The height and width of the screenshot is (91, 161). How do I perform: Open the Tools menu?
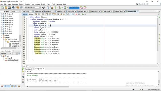coord(53,4)
